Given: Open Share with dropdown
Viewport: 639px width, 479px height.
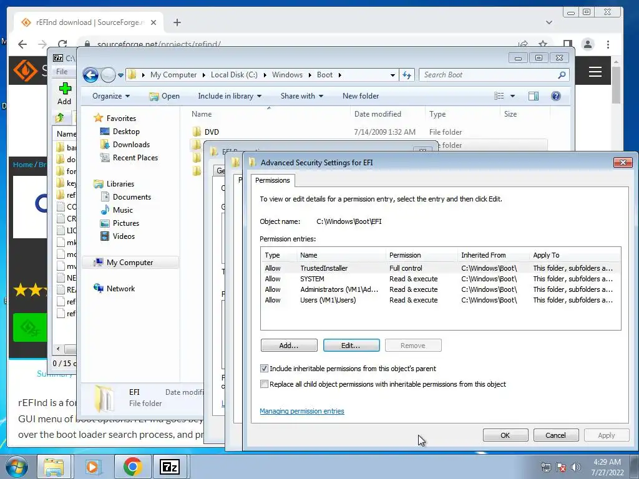Looking at the screenshot, I should [x=301, y=96].
